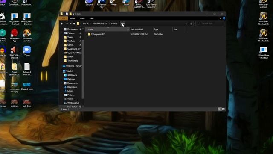Open the File ribbon tab
The height and width of the screenshot is (154, 273).
[64, 18]
